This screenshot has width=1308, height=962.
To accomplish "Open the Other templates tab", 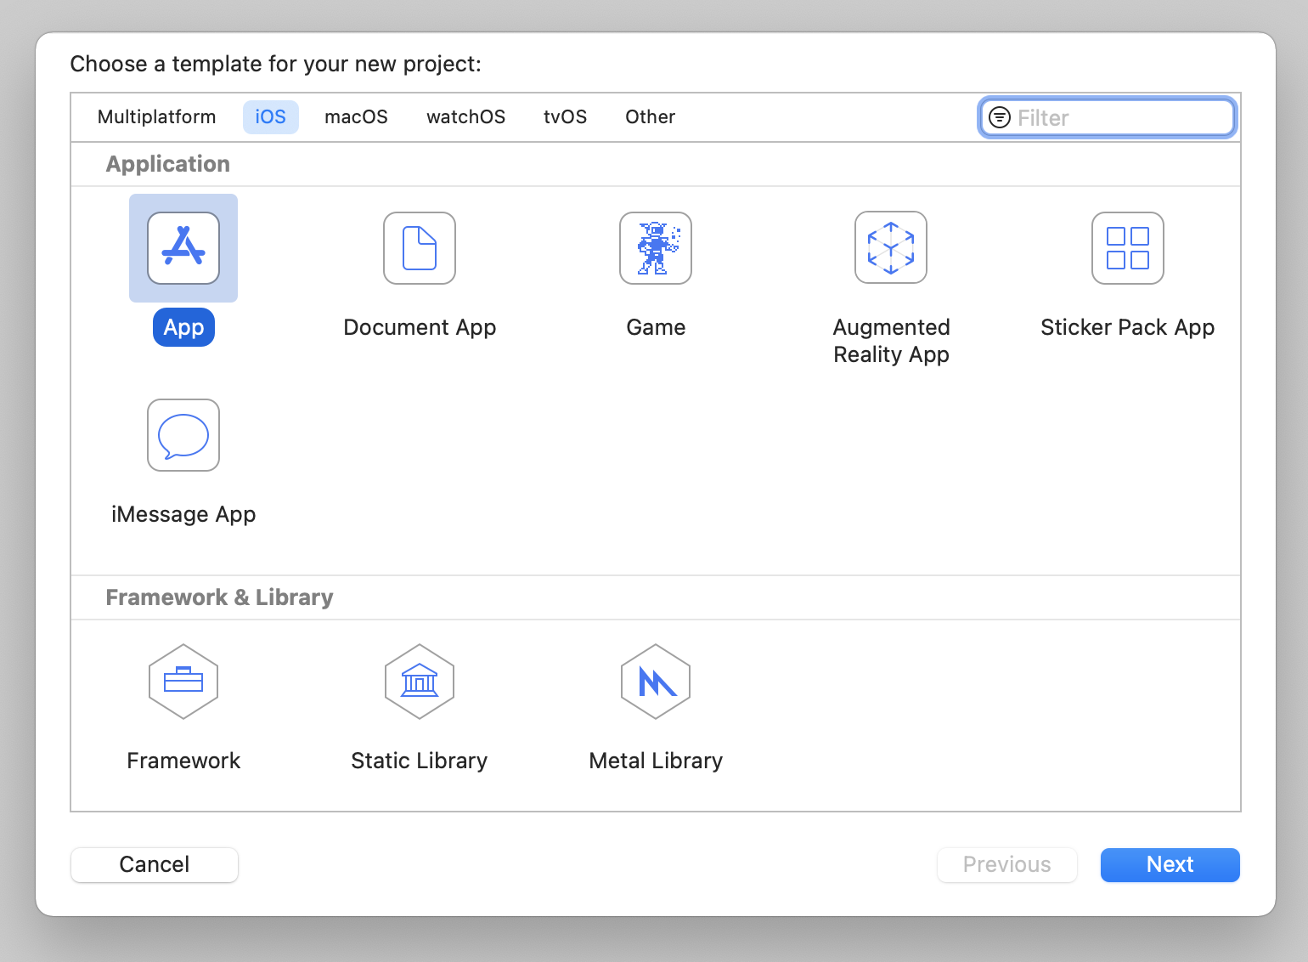I will tap(650, 117).
